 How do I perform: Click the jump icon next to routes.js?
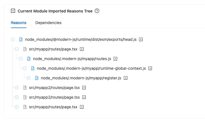pos(115,59)
